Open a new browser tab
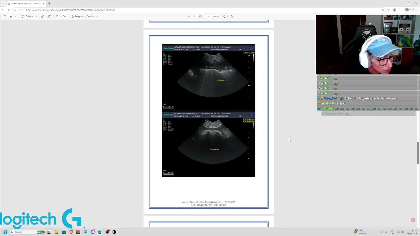 (49, 3)
